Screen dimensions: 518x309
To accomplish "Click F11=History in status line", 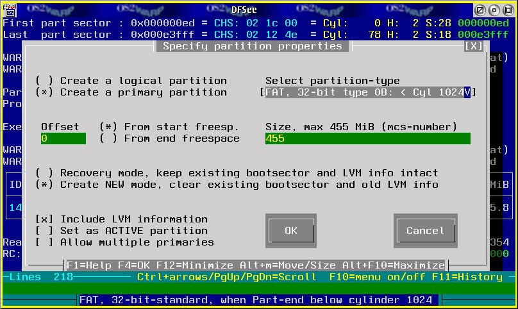I will pyautogui.click(x=467, y=277).
